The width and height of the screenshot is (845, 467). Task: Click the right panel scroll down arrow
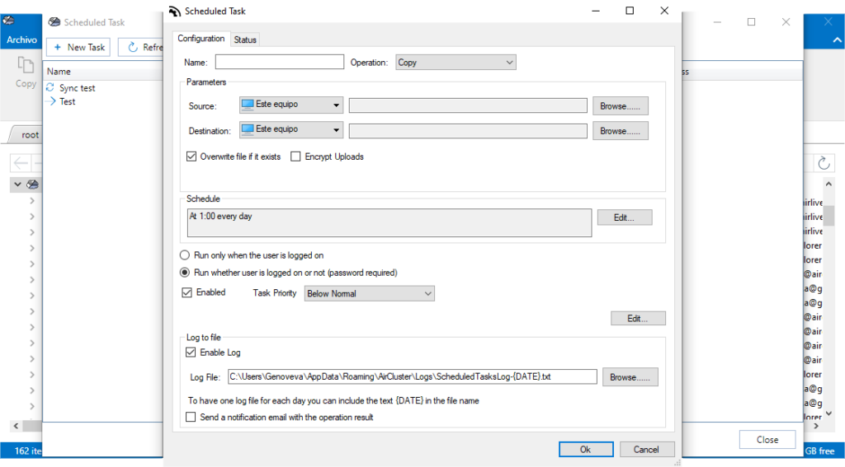coord(828,413)
